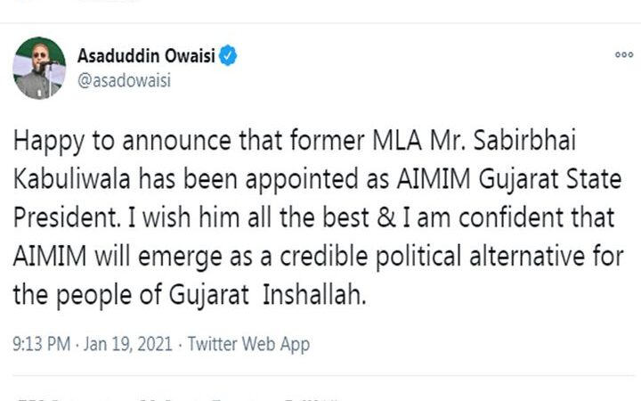641x401 pixels.
Task: Open the three-dot more options menu
Action: pyautogui.click(x=624, y=55)
